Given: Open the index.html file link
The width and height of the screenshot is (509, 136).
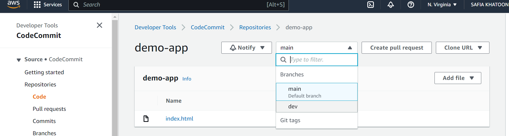Looking at the screenshot, I should pyautogui.click(x=179, y=119).
